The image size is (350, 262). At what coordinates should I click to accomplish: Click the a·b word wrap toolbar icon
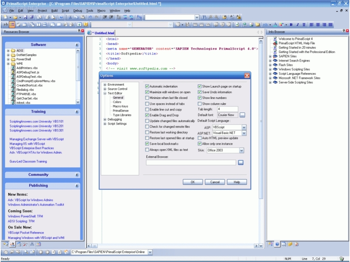pos(5,25)
